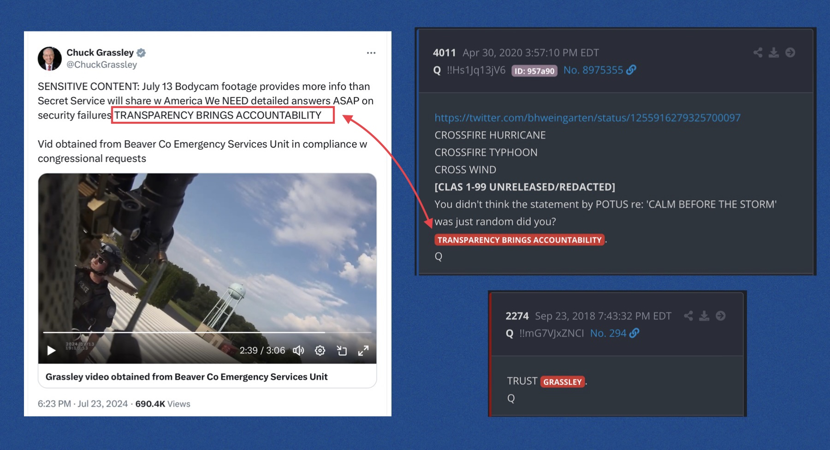Mute the video with the volume icon
This screenshot has height=450, width=830.
pyautogui.click(x=298, y=351)
